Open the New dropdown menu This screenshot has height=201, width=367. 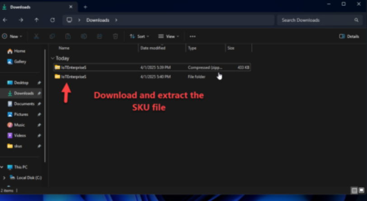pos(12,36)
